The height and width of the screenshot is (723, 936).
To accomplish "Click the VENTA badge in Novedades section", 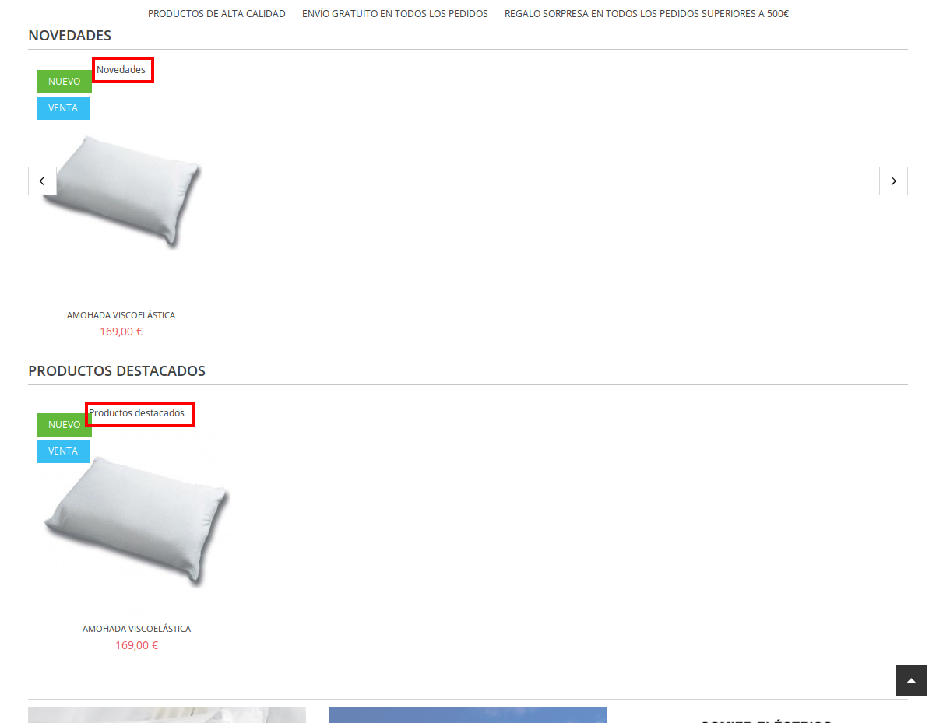I will click(63, 108).
